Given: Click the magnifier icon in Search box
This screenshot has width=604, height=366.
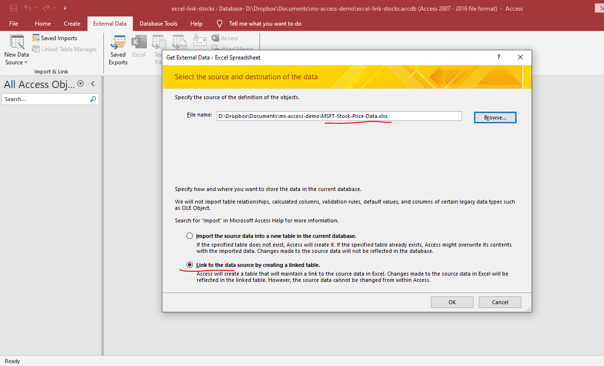Looking at the screenshot, I should (x=93, y=99).
